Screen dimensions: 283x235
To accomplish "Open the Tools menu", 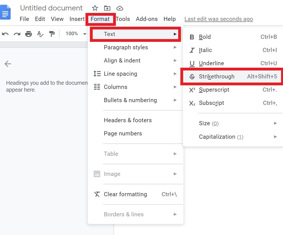I will (x=123, y=19).
